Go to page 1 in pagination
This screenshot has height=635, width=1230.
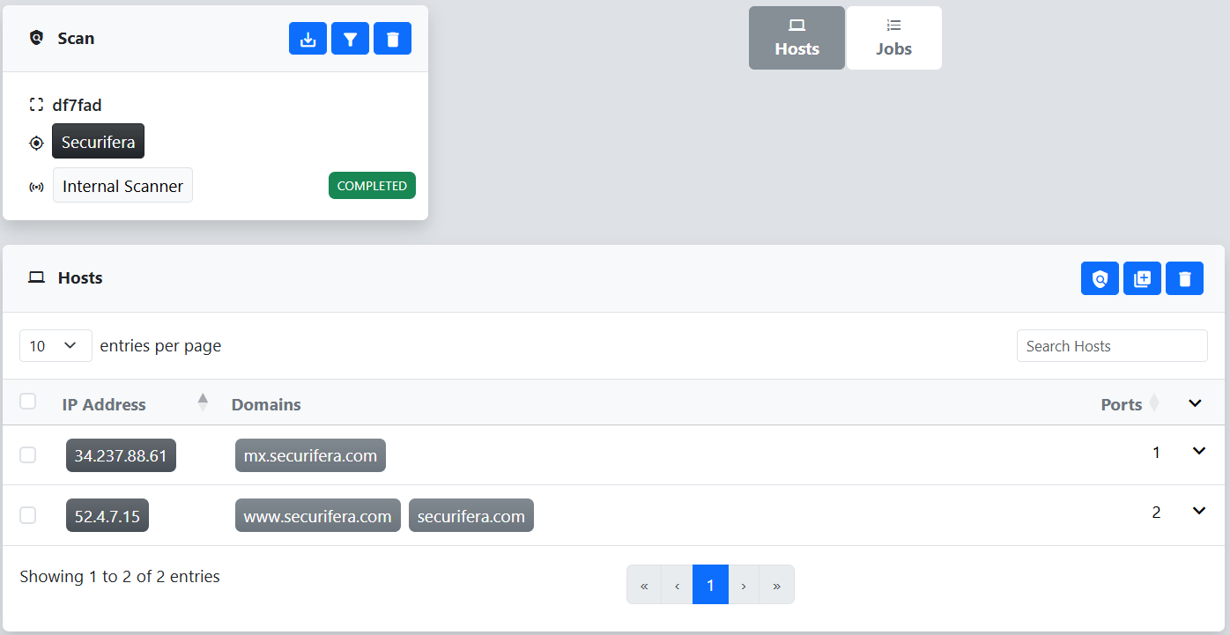tap(710, 585)
